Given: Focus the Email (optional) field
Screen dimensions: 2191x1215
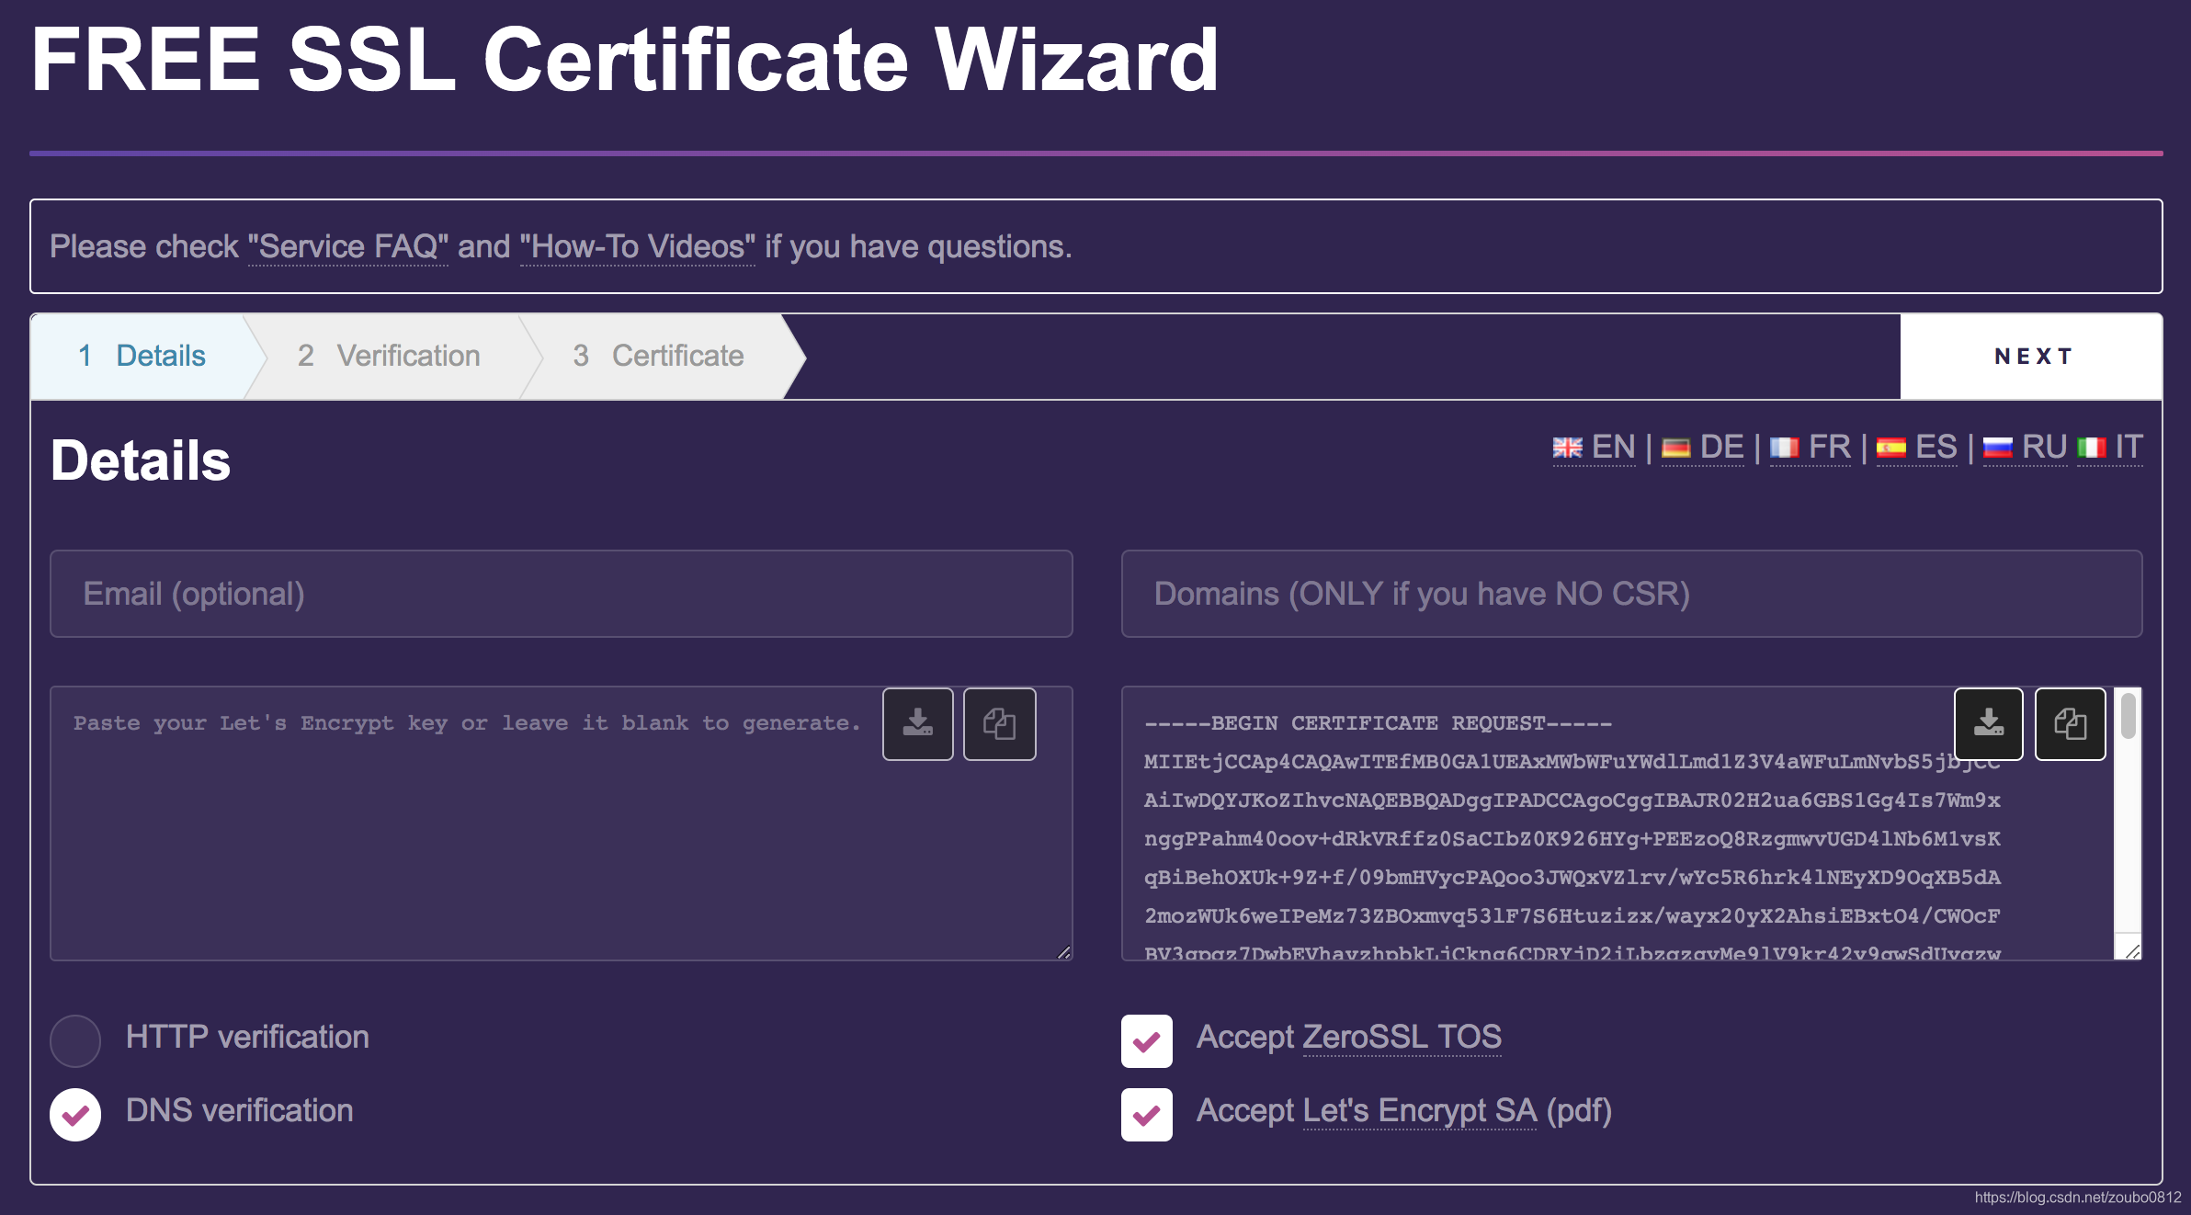Looking at the screenshot, I should (x=562, y=594).
